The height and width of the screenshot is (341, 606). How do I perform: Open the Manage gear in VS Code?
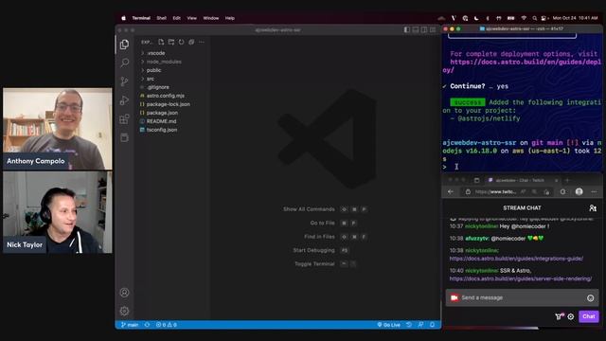(x=124, y=311)
